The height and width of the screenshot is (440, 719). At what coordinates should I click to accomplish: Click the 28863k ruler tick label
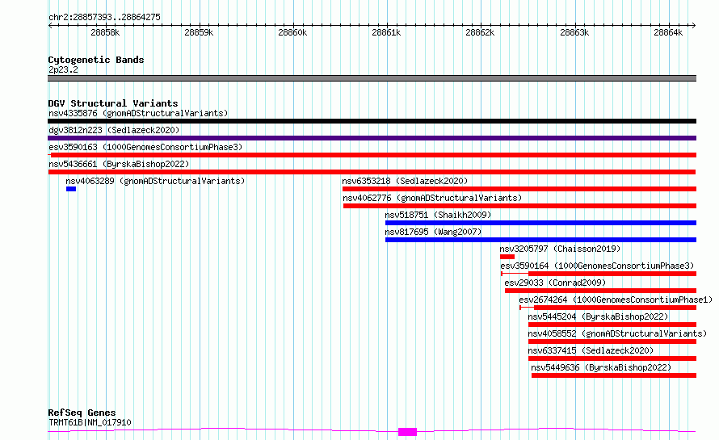pos(574,32)
